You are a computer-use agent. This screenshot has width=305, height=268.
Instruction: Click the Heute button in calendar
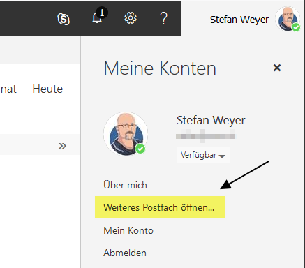[47, 89]
